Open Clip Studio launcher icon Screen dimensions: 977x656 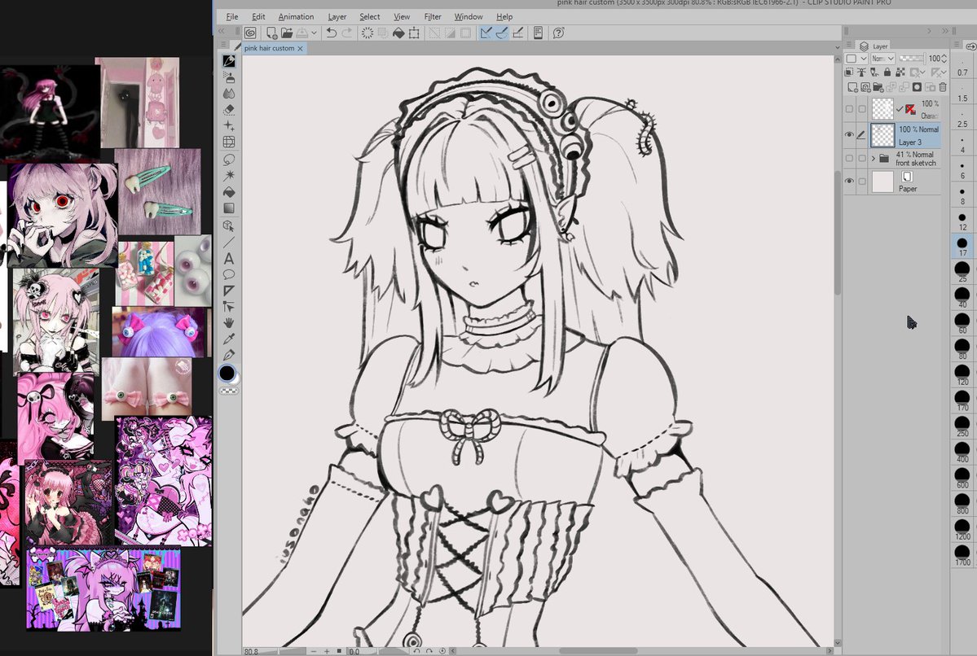[250, 33]
